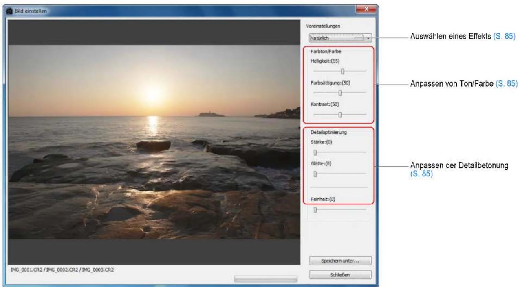The height and width of the screenshot is (287, 520).
Task: Click the progress bar beside Schließen
Action: (x=266, y=278)
